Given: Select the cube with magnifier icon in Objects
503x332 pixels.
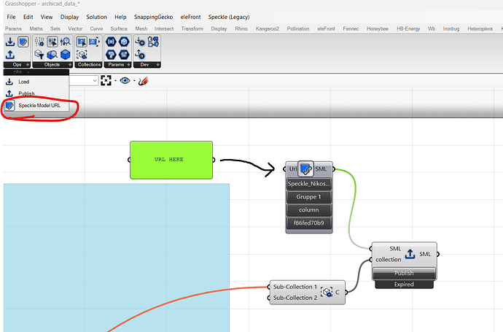Looking at the screenshot, I should tap(52, 55).
